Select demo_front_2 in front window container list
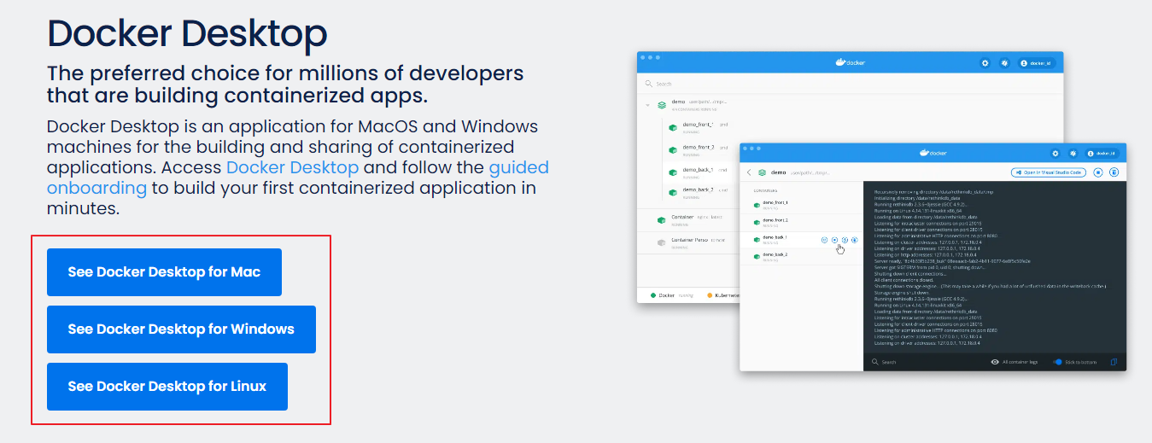Screen dimensions: 1152x443 tap(801, 222)
